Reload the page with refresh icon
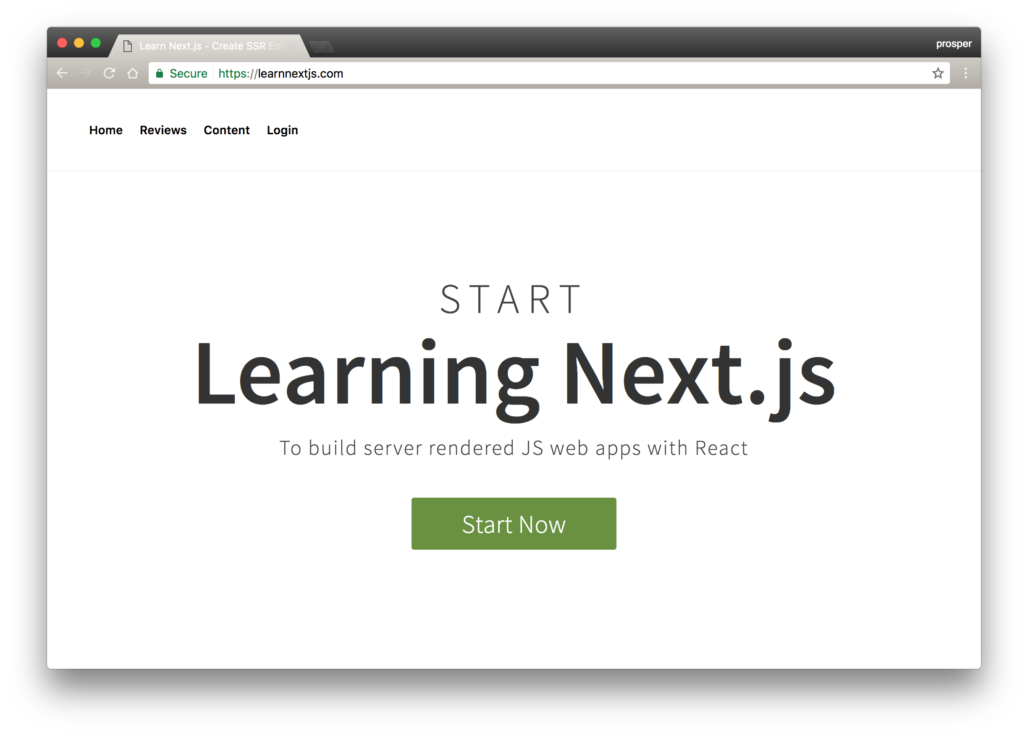Viewport: 1028px width, 736px height. (x=109, y=73)
